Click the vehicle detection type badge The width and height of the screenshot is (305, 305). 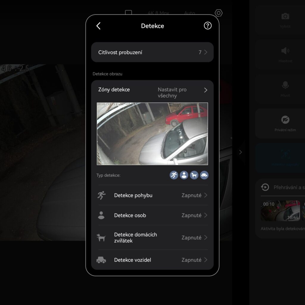(x=204, y=175)
